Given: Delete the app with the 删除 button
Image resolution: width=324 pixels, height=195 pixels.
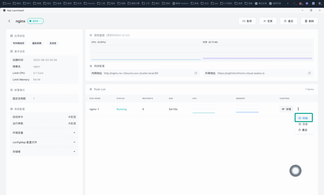Looking at the screenshot, I should coord(309,21).
